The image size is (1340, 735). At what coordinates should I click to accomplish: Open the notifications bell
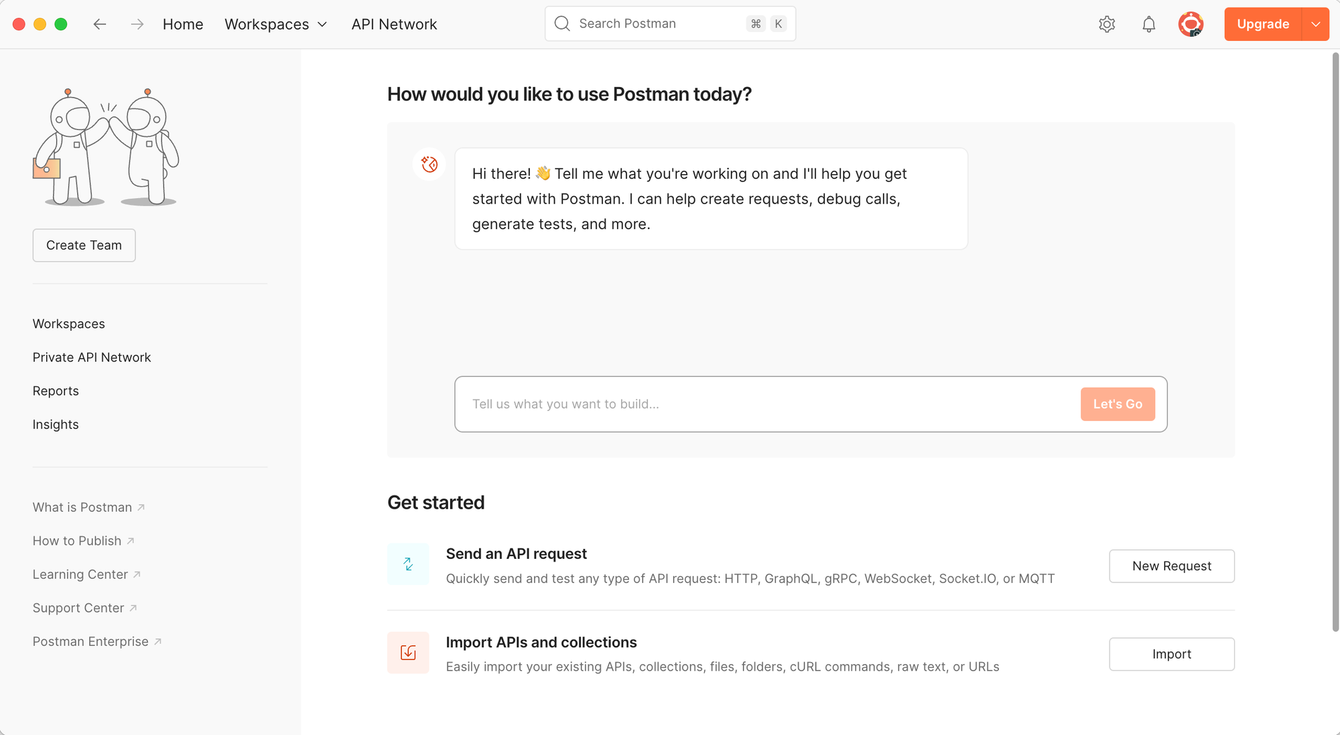[x=1148, y=24]
